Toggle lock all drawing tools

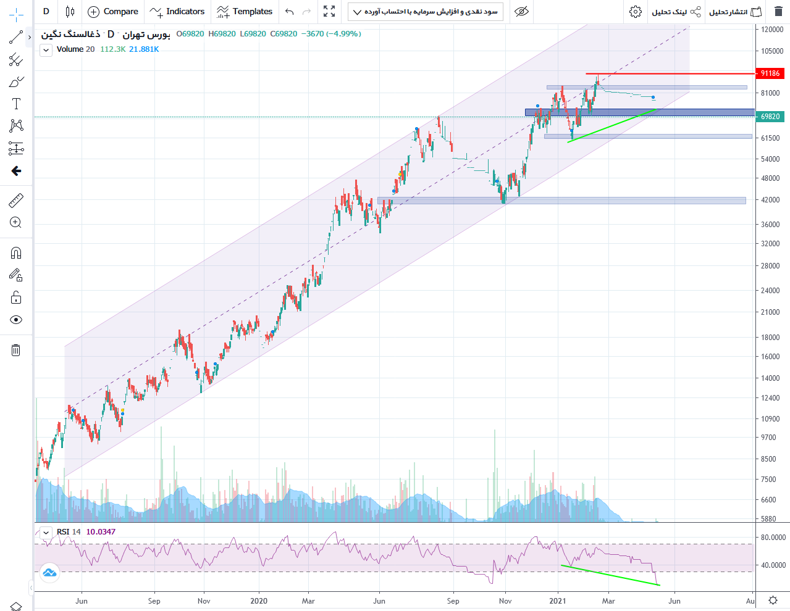point(16,297)
